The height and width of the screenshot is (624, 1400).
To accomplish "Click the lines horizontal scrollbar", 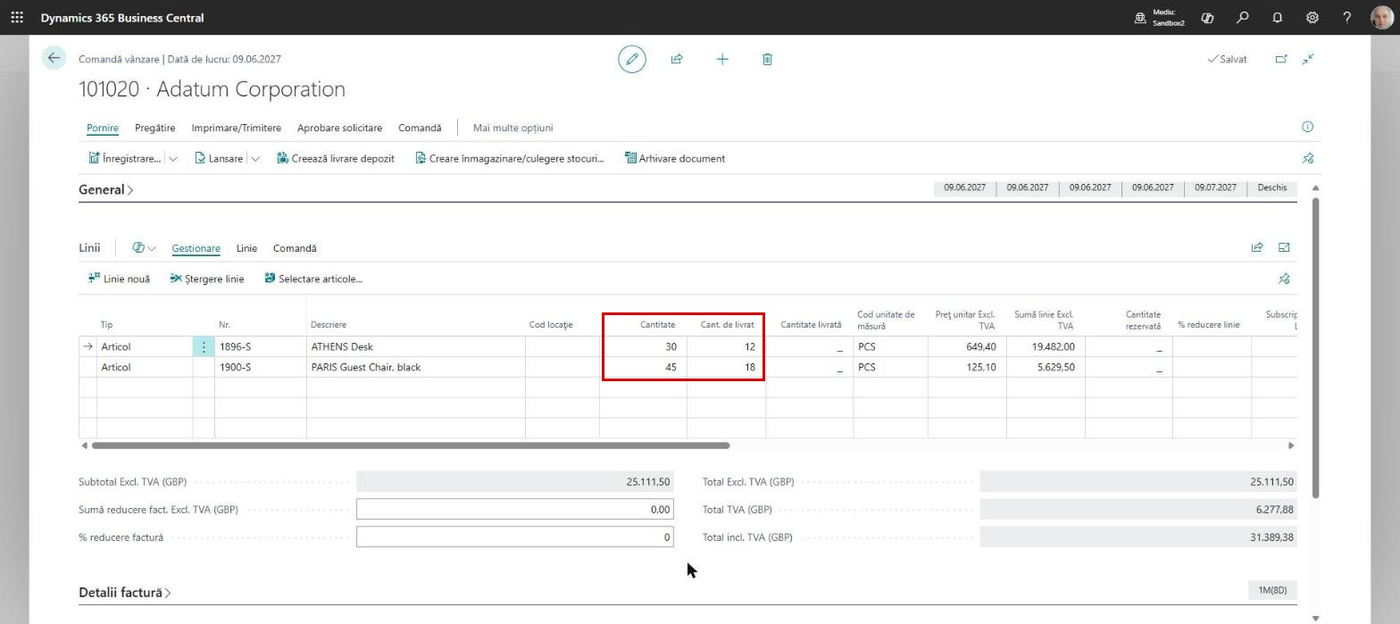I will pyautogui.click(x=411, y=445).
